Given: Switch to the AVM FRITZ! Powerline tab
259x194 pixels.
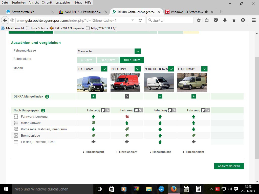Looking at the screenshot, I should (x=83, y=12).
